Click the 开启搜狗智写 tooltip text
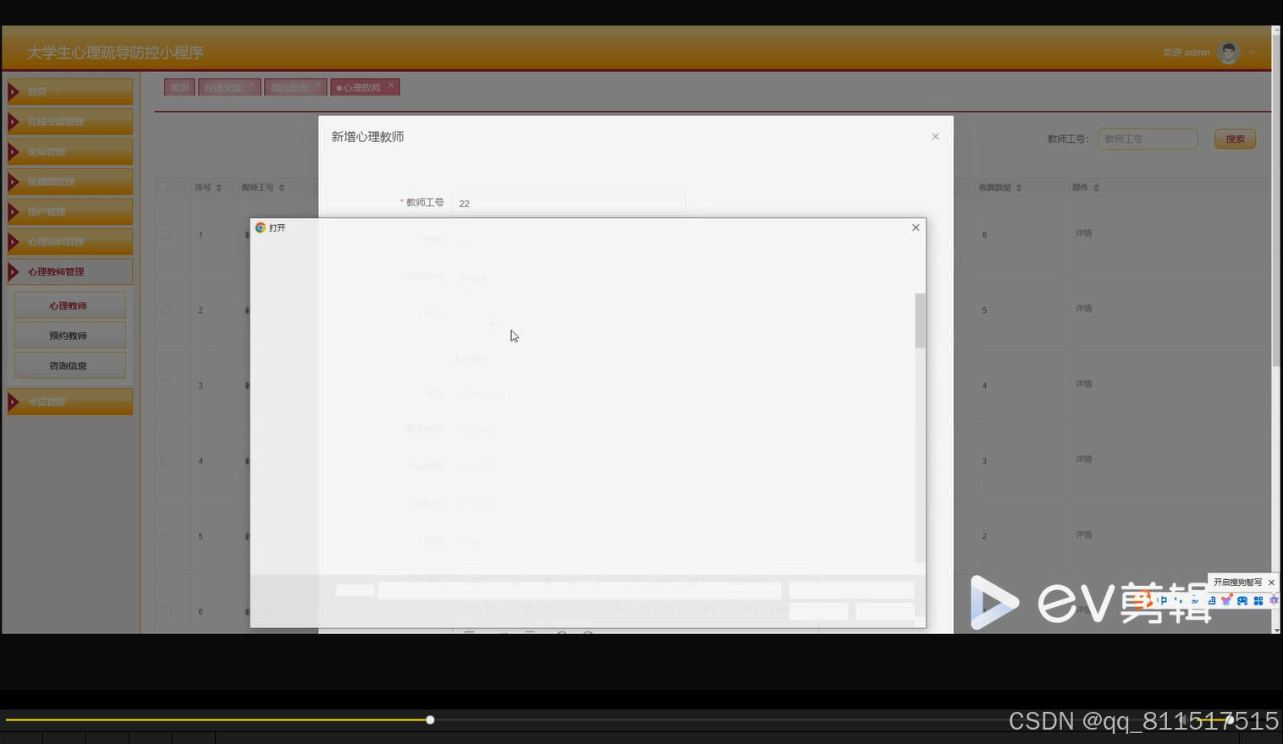1283x744 pixels. point(1237,583)
